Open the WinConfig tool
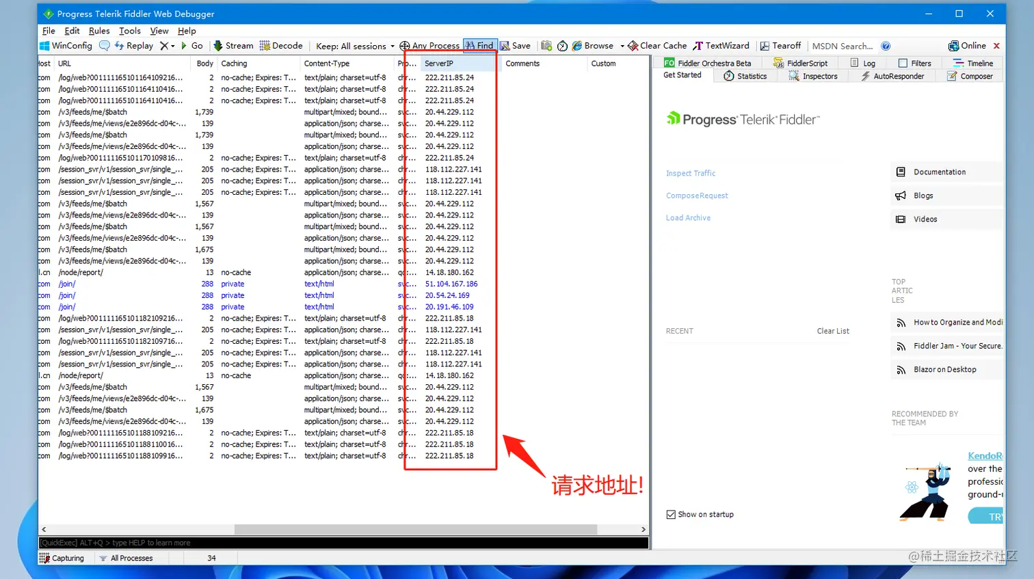Image resolution: width=1034 pixels, height=579 pixels. [66, 46]
